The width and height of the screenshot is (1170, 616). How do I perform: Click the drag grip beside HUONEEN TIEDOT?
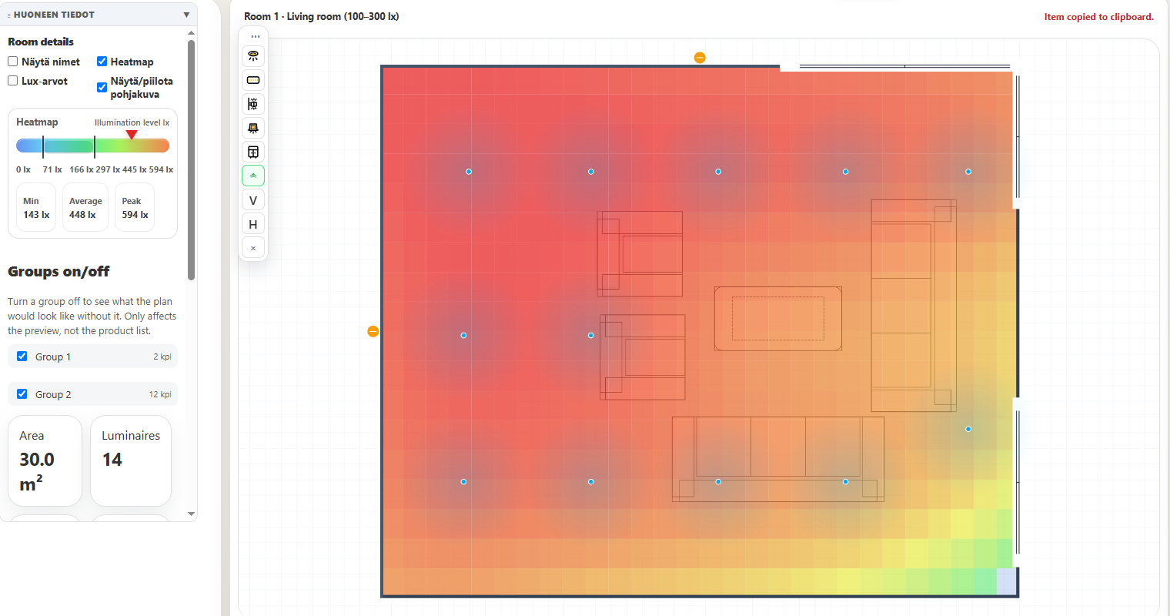click(9, 15)
